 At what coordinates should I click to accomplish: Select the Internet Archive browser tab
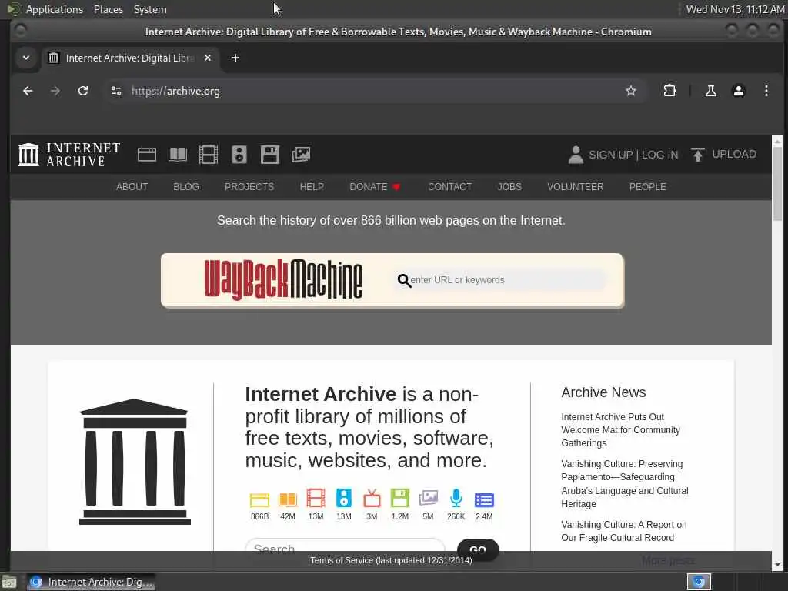tap(131, 58)
